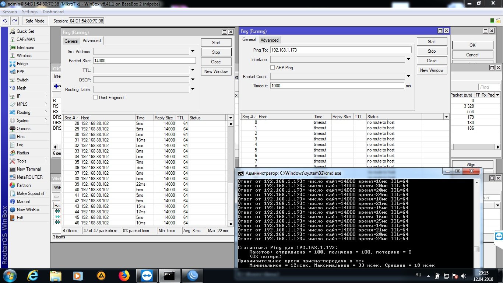This screenshot has width=503, height=283.
Task: Tick the ARP Ping checkbox
Action: coord(272,68)
